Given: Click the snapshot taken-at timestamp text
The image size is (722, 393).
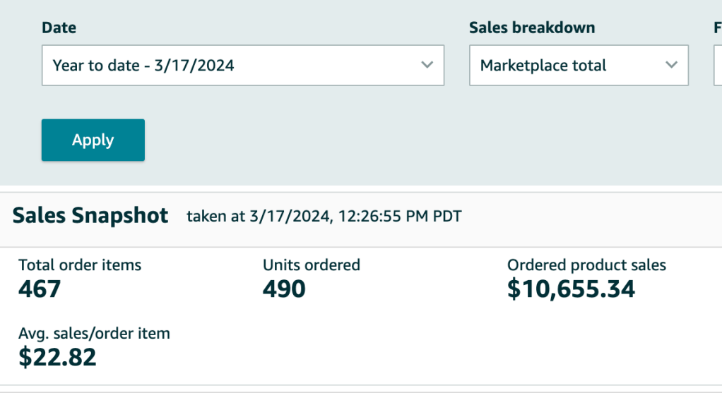Looking at the screenshot, I should [324, 217].
